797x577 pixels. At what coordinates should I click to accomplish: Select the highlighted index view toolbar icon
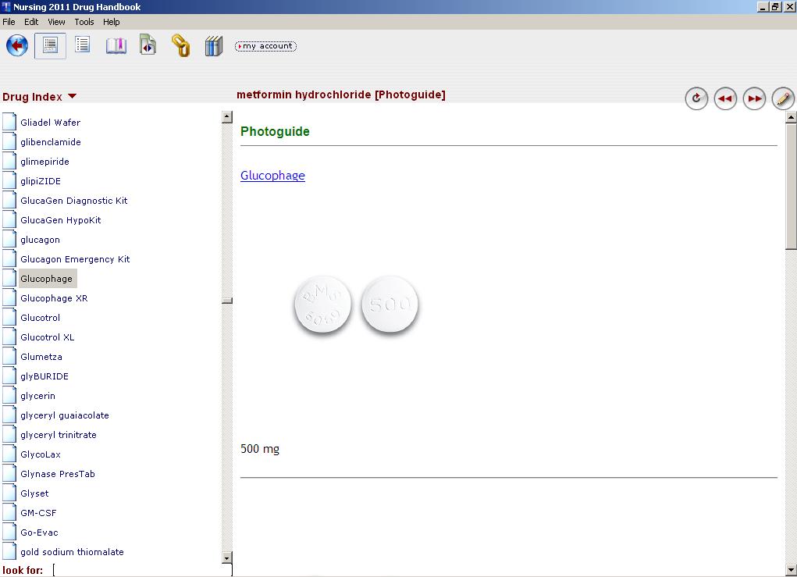pos(50,45)
